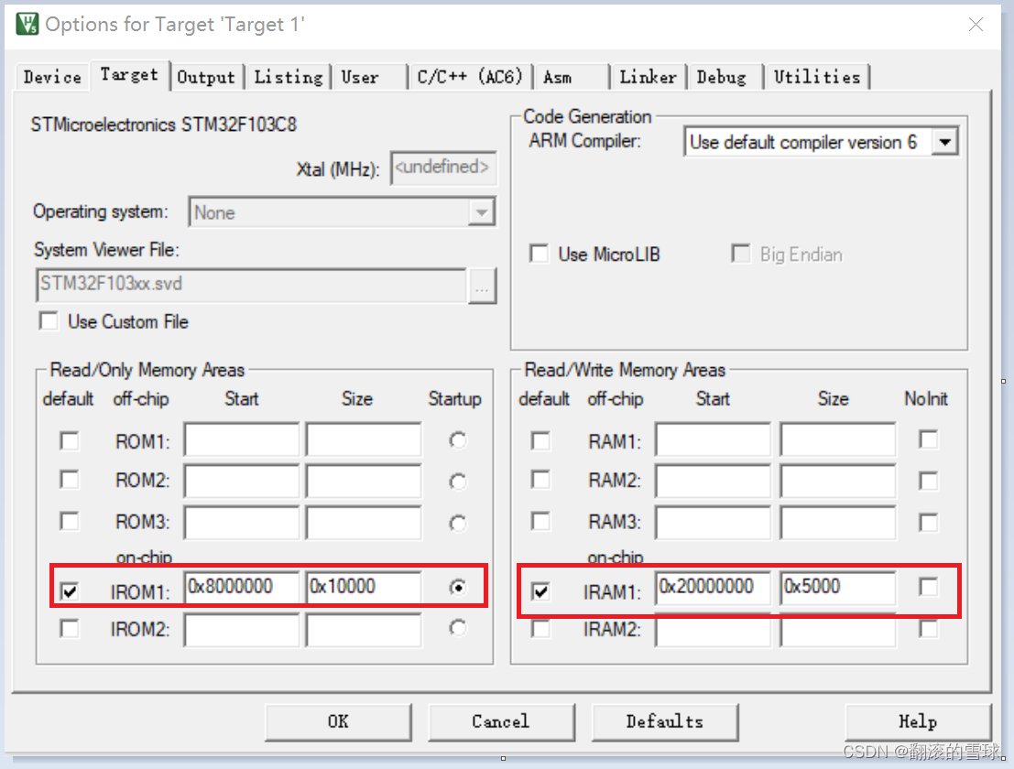Viewport: 1014px width, 769px height.
Task: Uncheck the IROM1 default checkbox
Action: tap(70, 590)
